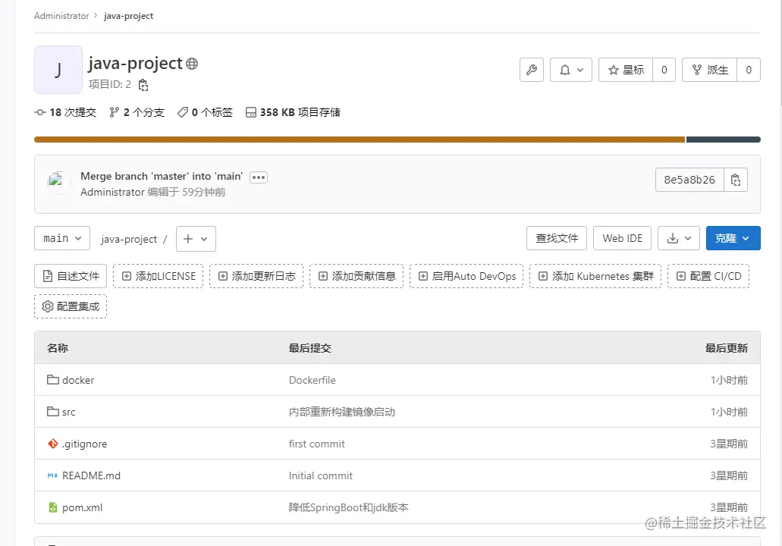View the 2 个分支 branches link
The height and width of the screenshot is (546, 782).
[x=137, y=112]
